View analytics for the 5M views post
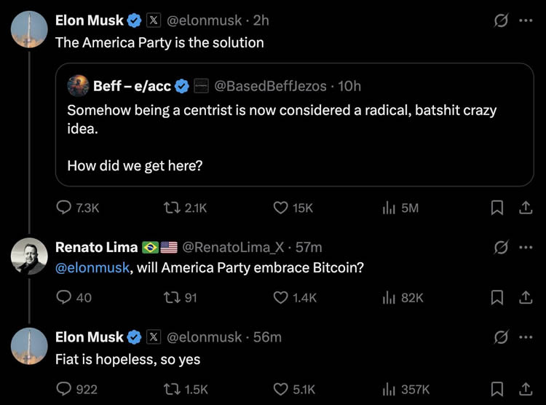The width and height of the screenshot is (546, 405). pyautogui.click(x=400, y=208)
